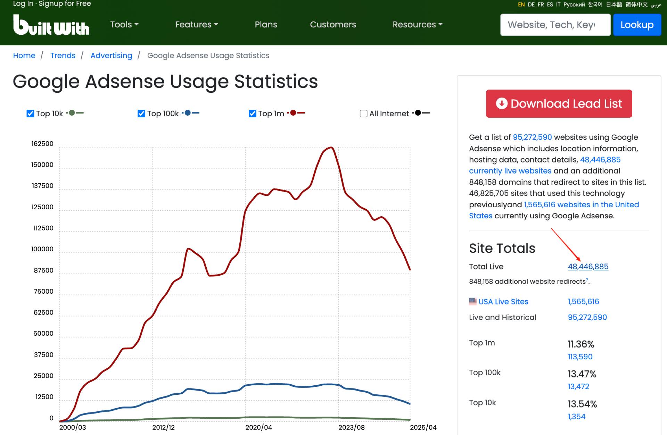This screenshot has width=667, height=435.
Task: Enable the All Internet checkbox
Action: (x=364, y=114)
